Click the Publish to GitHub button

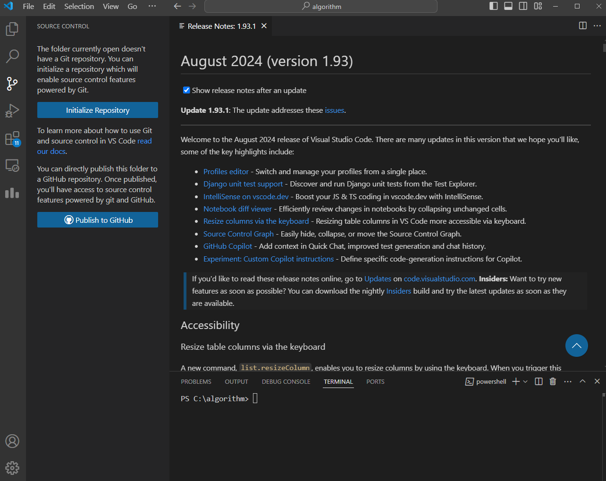(x=98, y=220)
